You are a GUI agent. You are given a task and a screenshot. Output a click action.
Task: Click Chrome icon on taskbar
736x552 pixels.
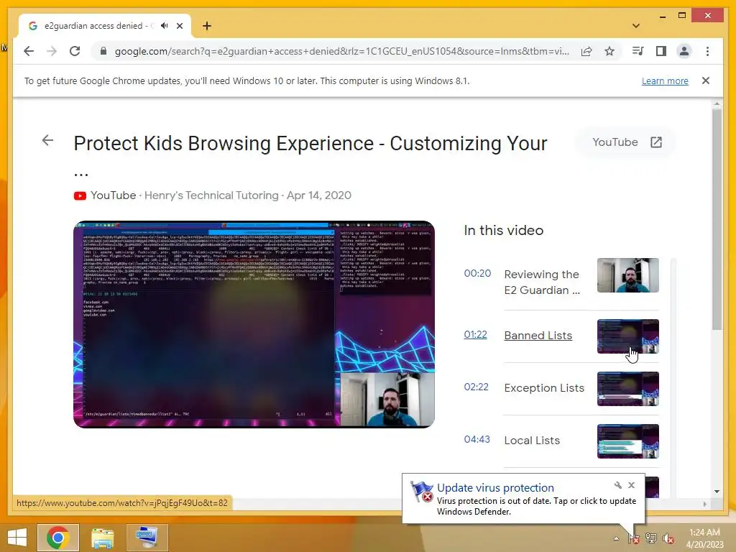click(x=57, y=538)
